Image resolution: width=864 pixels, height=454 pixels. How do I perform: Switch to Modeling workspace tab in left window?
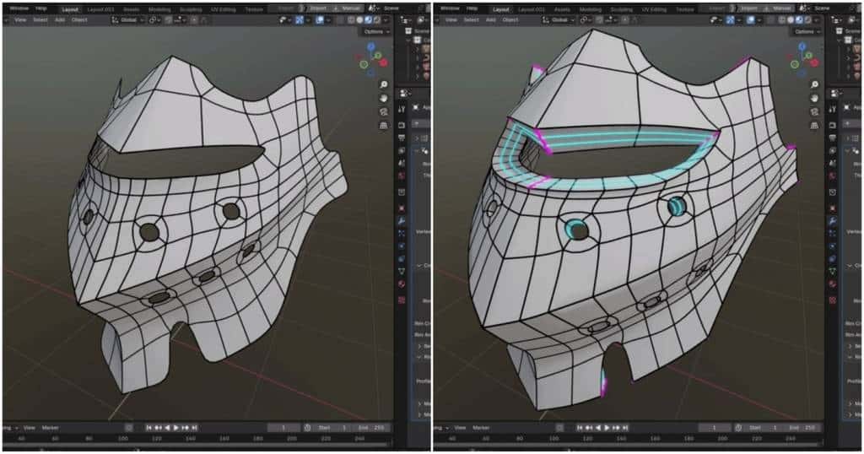click(x=159, y=9)
